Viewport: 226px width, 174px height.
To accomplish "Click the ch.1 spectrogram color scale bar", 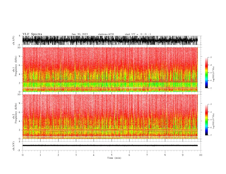I will pyautogui.click(x=206, y=73).
